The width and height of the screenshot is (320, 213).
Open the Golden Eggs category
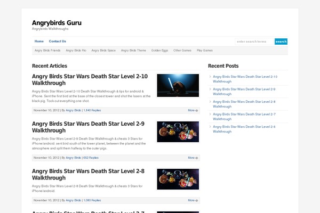[x=159, y=51]
